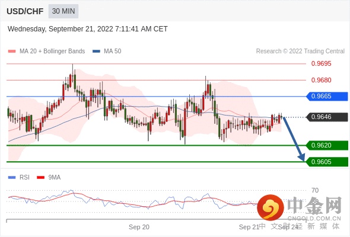Click the USD/CHF pair title
The width and height of the screenshot is (350, 237).
point(25,11)
